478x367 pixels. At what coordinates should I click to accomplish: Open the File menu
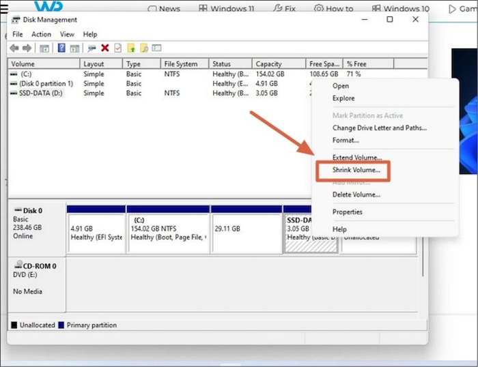pyautogui.click(x=18, y=34)
